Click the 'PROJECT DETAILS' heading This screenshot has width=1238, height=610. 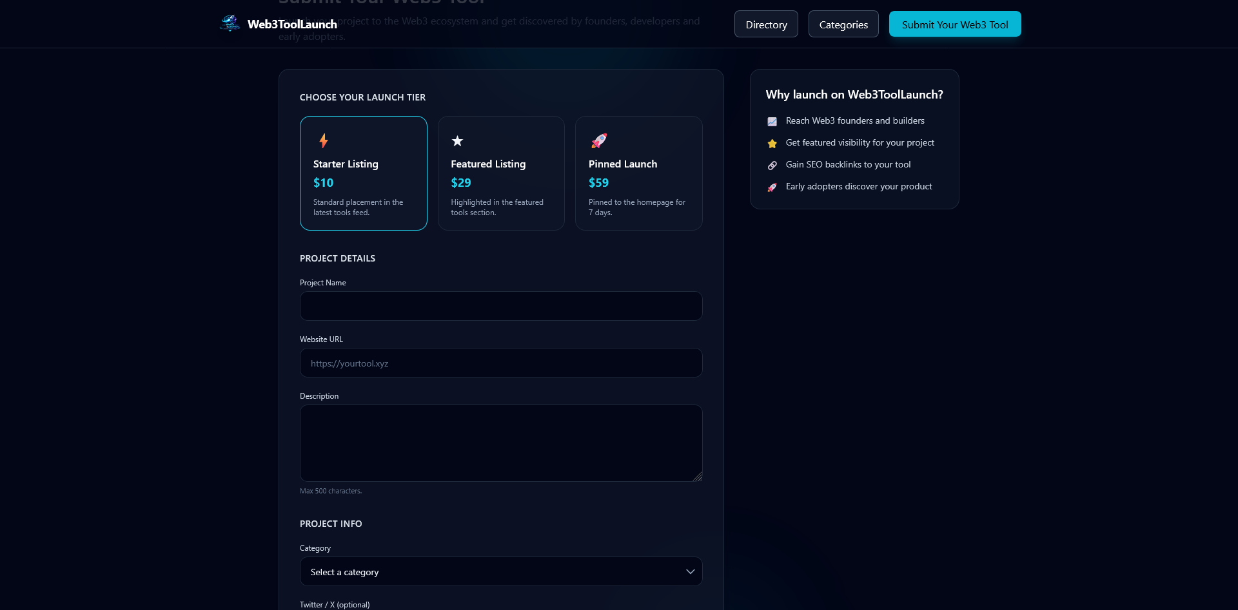[337, 258]
